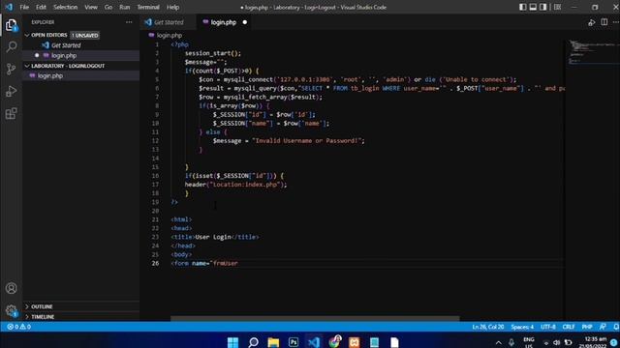620x348 pixels.
Task: Open Windows Start button
Action: point(232,341)
